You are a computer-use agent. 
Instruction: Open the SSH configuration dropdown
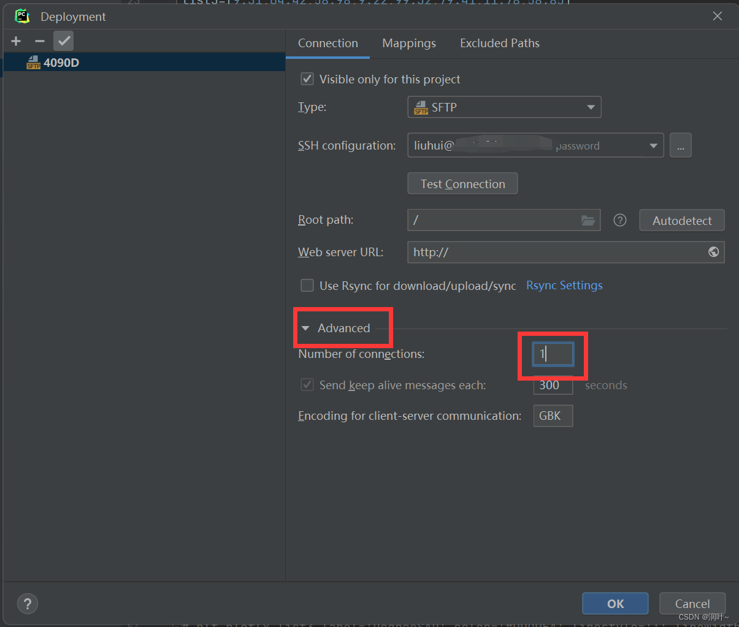pyautogui.click(x=652, y=145)
